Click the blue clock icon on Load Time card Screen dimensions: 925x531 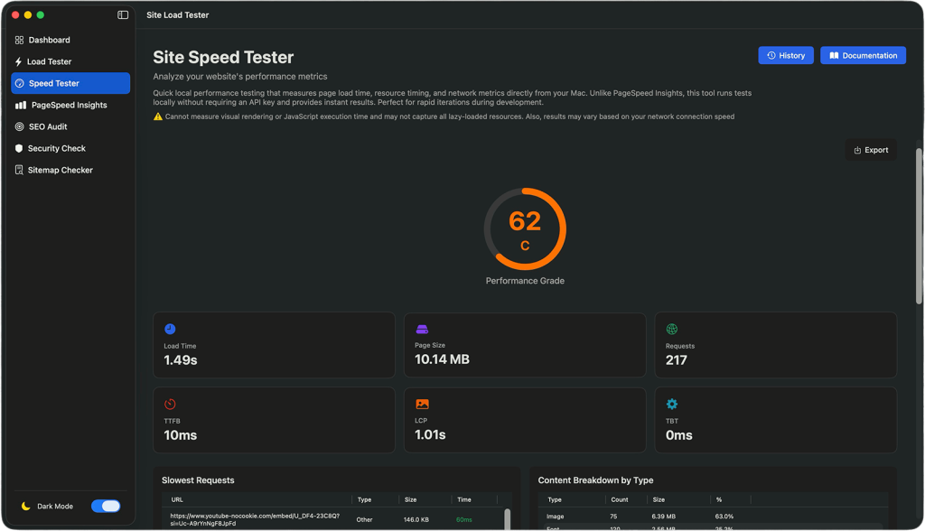tap(173, 329)
